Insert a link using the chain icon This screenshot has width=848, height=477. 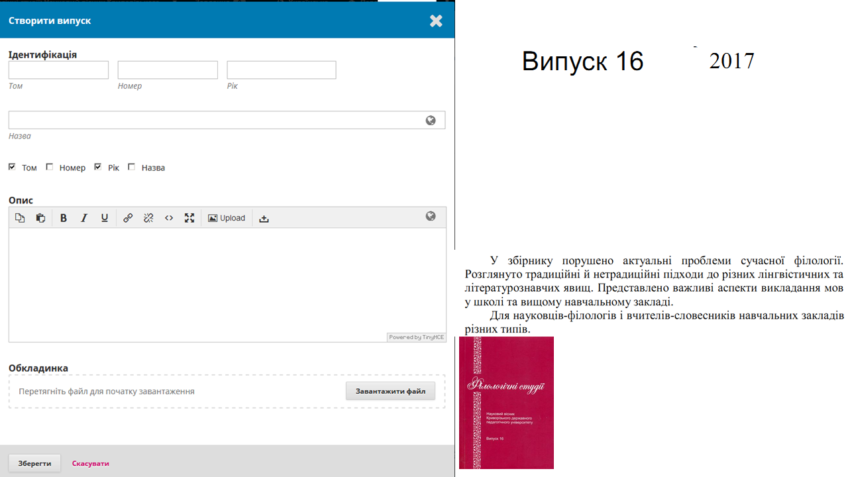pyautogui.click(x=128, y=218)
